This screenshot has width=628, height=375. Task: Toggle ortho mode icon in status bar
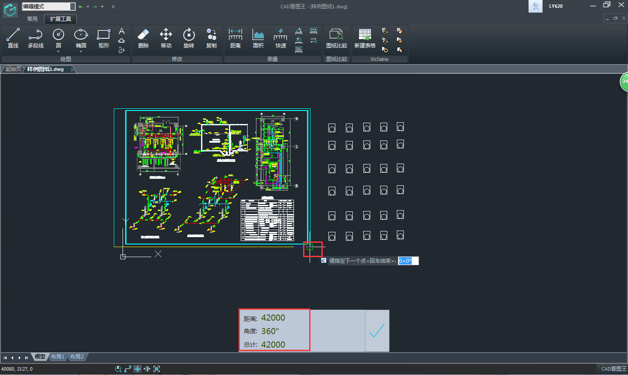click(128, 369)
